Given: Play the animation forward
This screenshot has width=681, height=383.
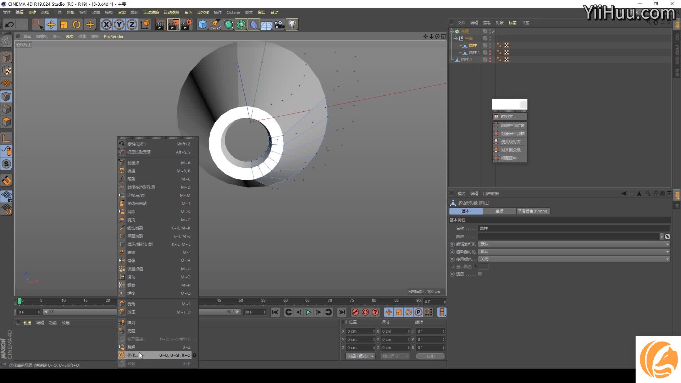Looking at the screenshot, I should click(x=308, y=312).
